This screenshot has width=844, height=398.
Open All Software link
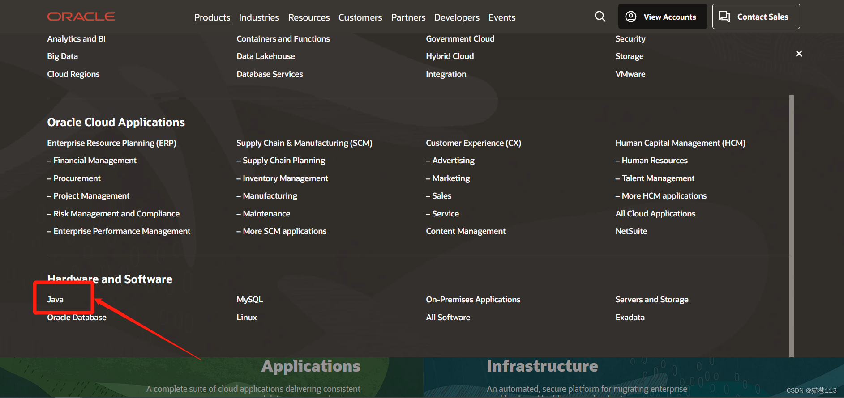(x=448, y=318)
